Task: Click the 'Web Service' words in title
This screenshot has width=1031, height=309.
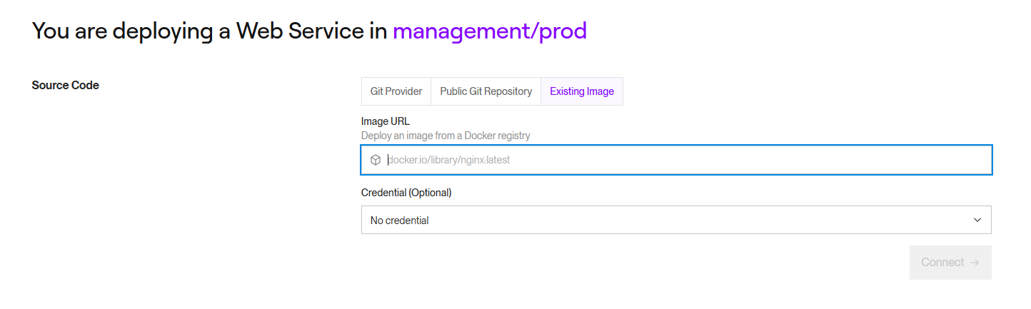Action: pyautogui.click(x=301, y=31)
